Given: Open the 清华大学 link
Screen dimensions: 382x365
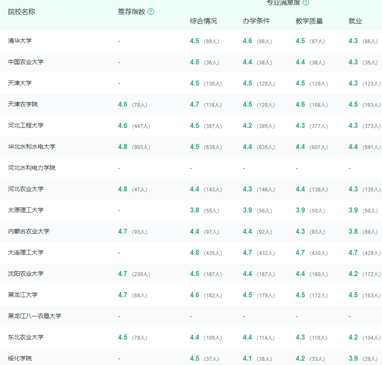Looking at the screenshot, I should (20, 41).
